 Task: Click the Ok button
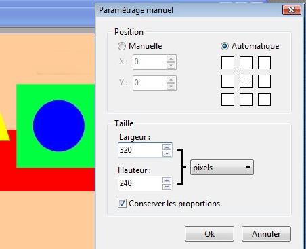(209, 234)
